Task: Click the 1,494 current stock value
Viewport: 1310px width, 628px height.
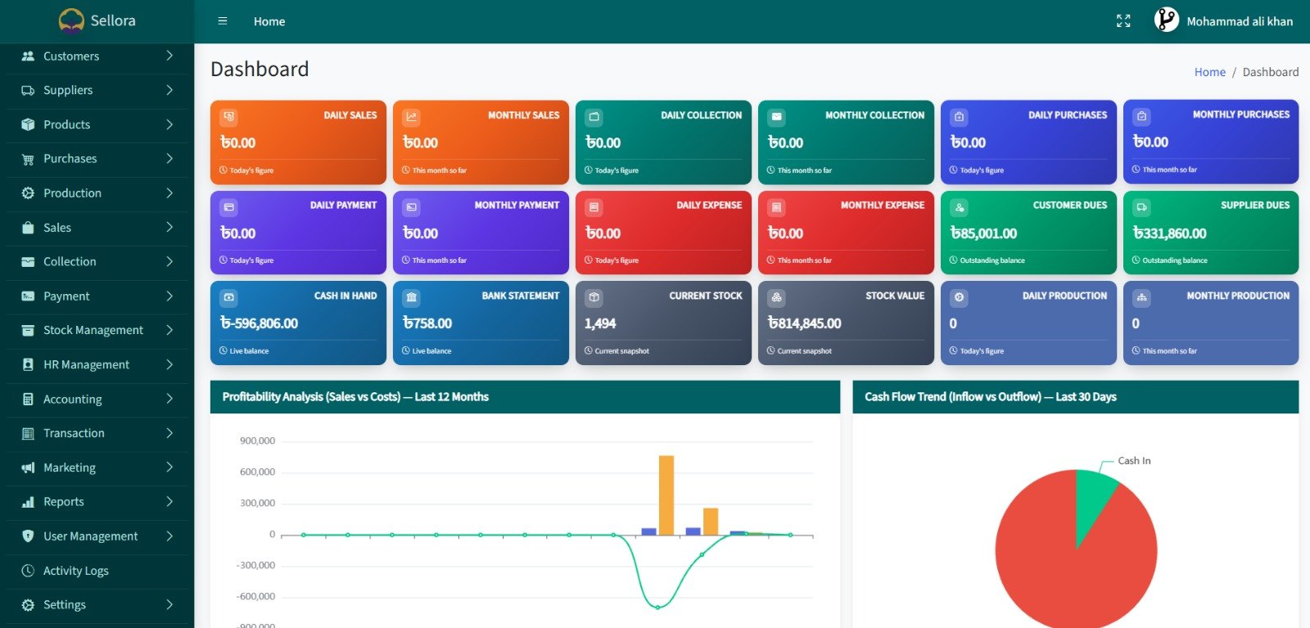Action: (600, 323)
